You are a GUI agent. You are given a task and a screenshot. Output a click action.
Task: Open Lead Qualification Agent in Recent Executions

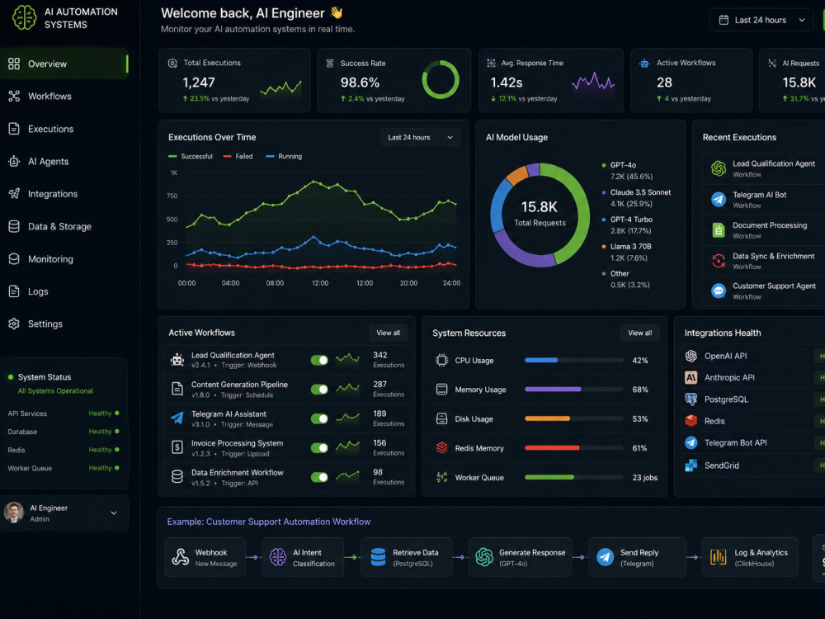coord(764,169)
